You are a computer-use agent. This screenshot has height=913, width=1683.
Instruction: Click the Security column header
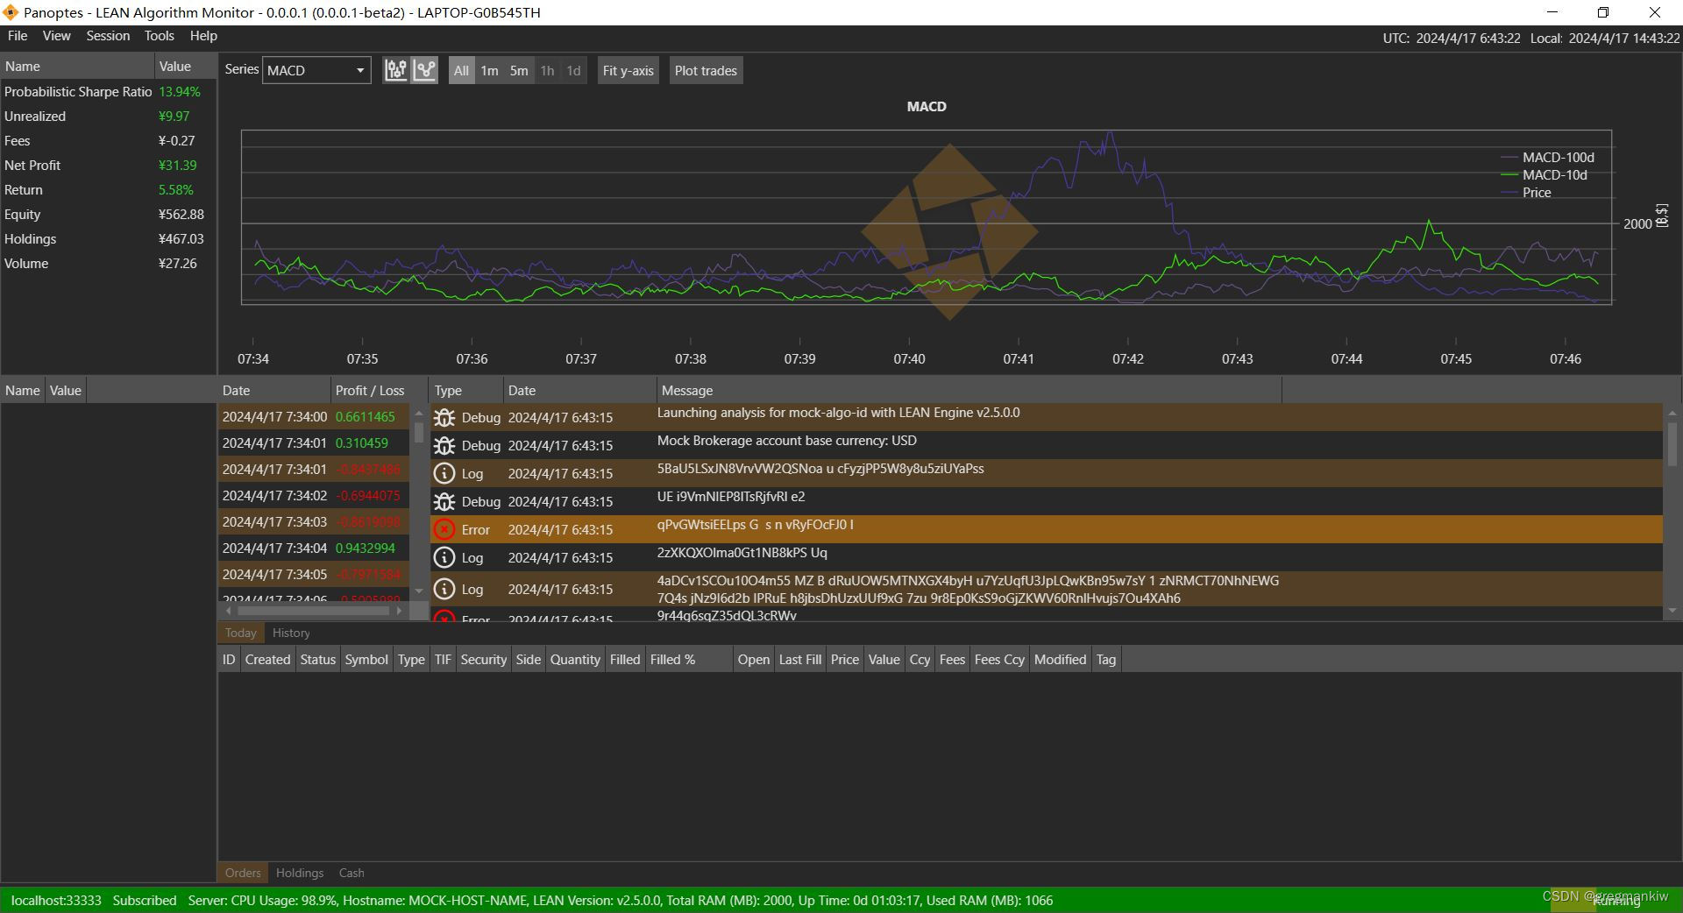click(x=484, y=660)
